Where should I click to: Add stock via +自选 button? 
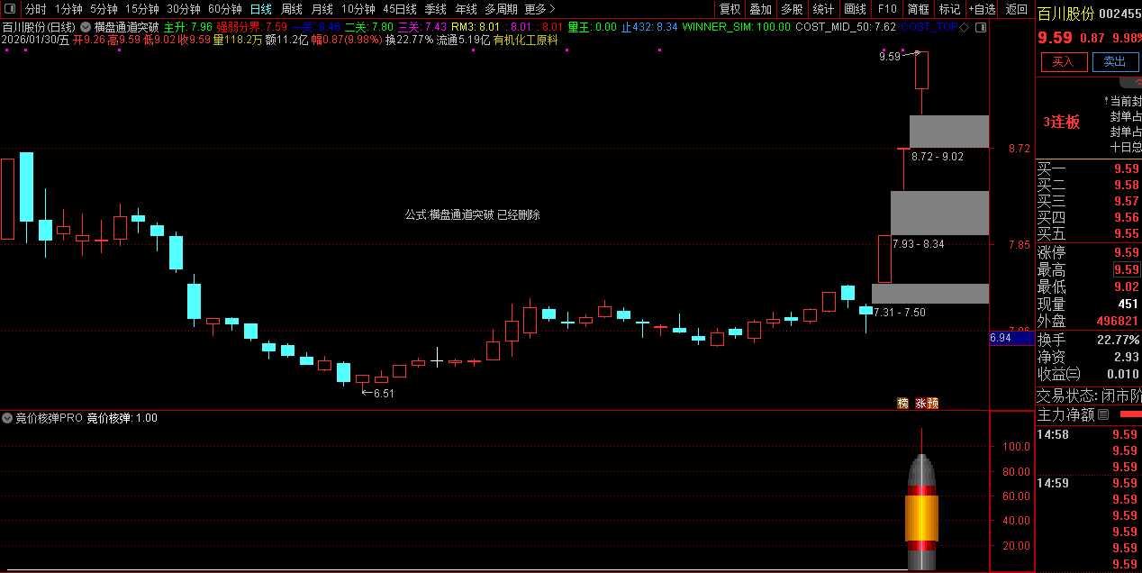tap(982, 9)
